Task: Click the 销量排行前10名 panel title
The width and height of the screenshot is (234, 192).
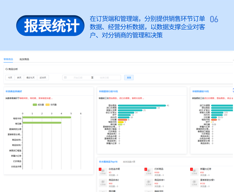Action: (x=108, y=91)
